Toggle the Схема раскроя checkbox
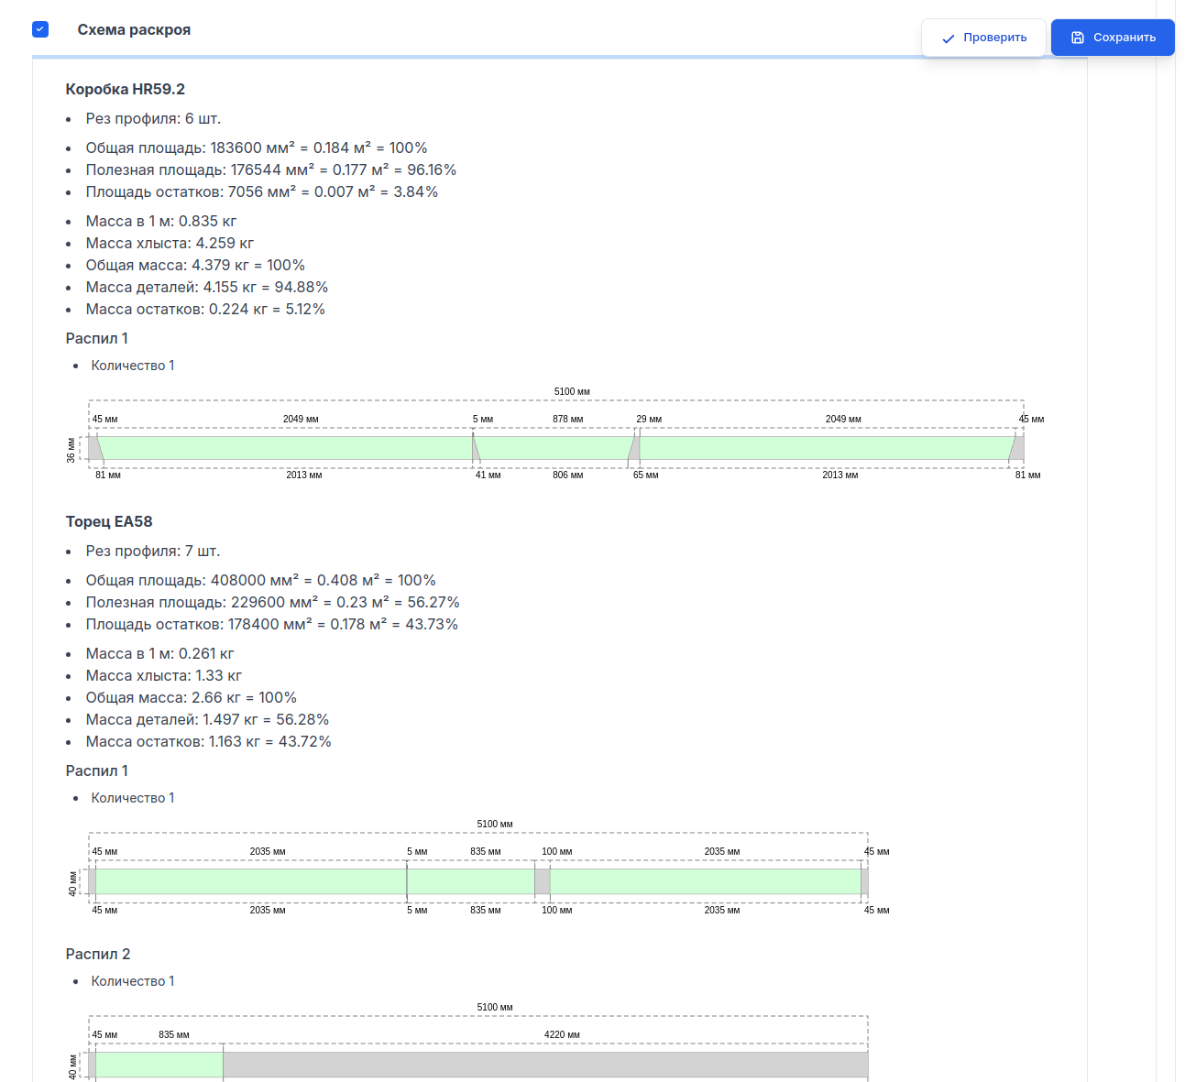This screenshot has width=1185, height=1082. coord(40,29)
